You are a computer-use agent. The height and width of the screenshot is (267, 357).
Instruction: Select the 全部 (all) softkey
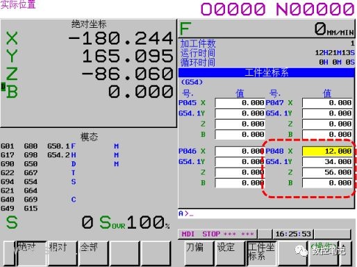pos(94,253)
